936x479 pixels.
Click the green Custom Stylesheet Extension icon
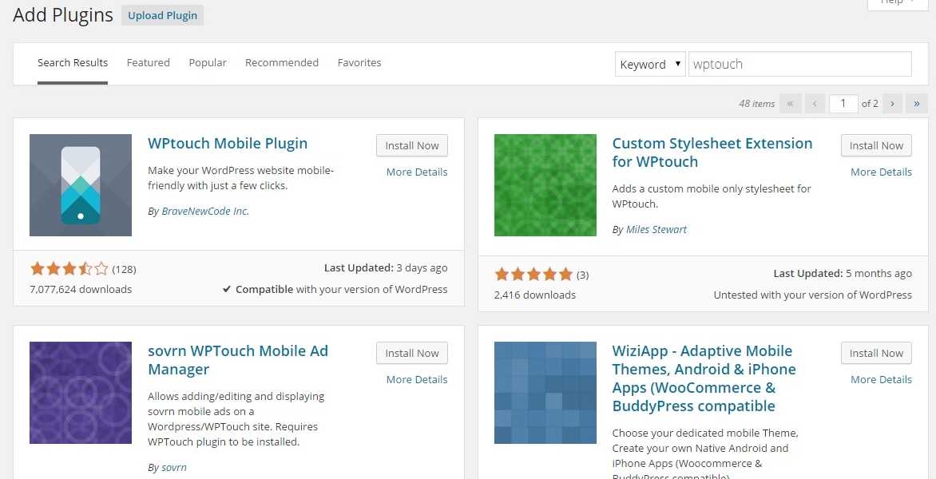tap(545, 185)
